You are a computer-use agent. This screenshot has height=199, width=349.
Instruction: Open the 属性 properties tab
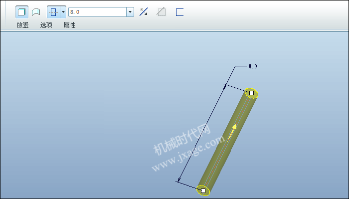(x=69, y=25)
